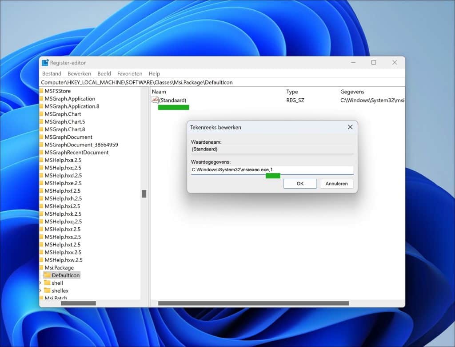Image resolution: width=455 pixels, height=347 pixels.
Task: Select the MSGraphDocument_38664959 key
Action: [81, 145]
